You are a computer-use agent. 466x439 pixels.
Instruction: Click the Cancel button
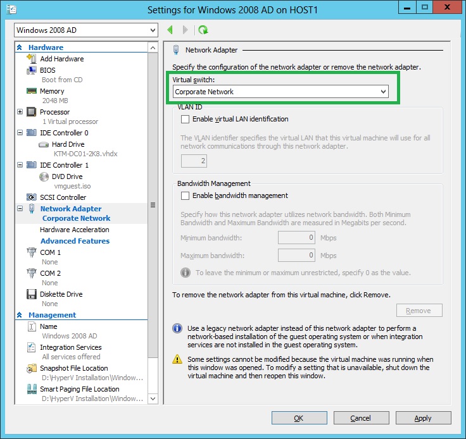click(x=361, y=418)
